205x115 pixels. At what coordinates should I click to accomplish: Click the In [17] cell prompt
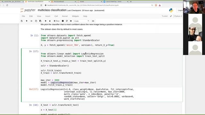[34, 51]
